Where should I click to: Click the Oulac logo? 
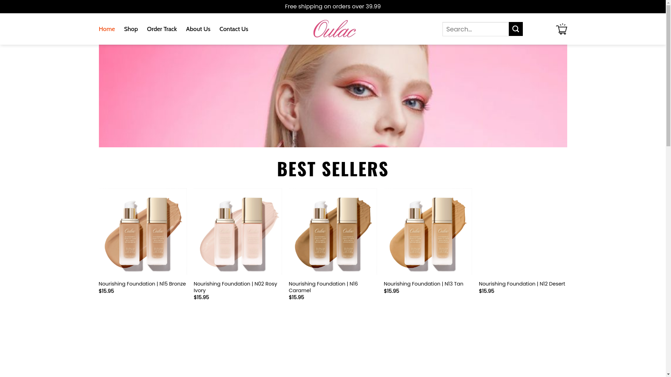pyautogui.click(x=334, y=29)
